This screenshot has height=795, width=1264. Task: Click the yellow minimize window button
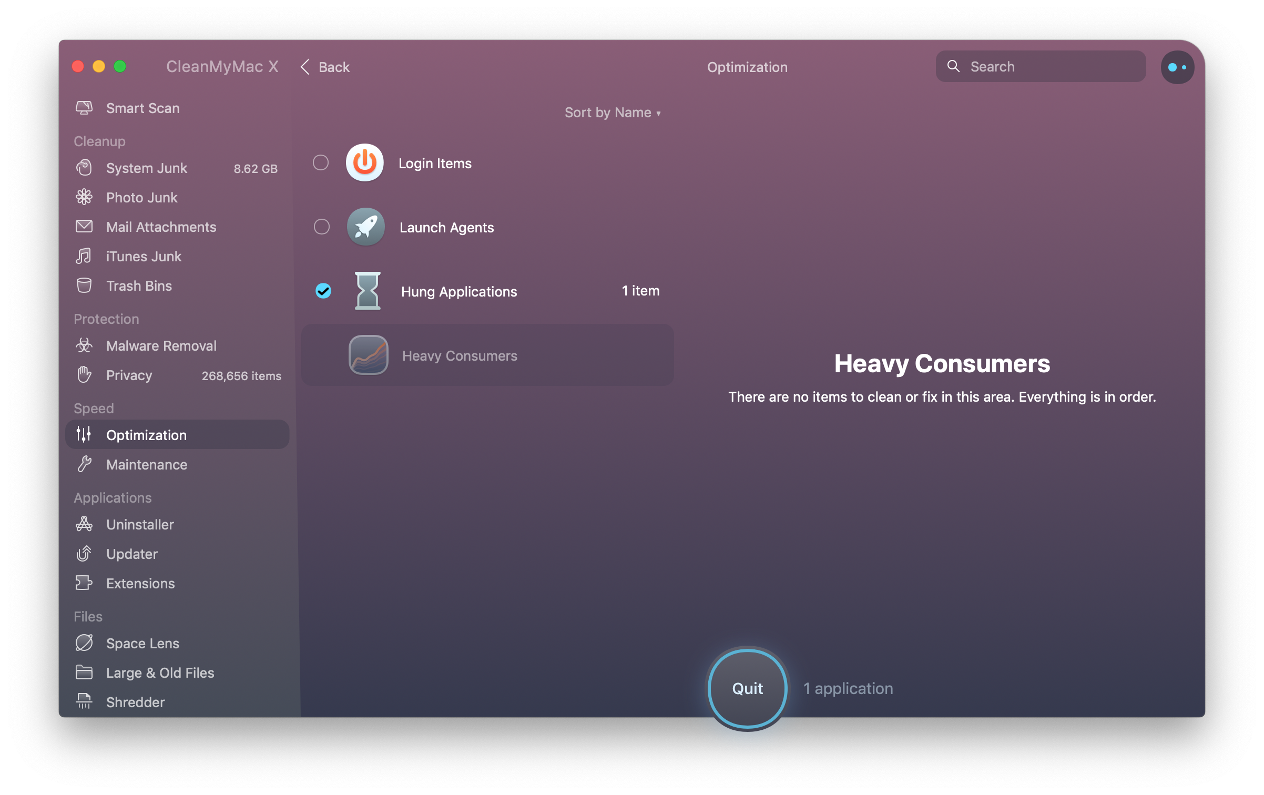point(99,66)
